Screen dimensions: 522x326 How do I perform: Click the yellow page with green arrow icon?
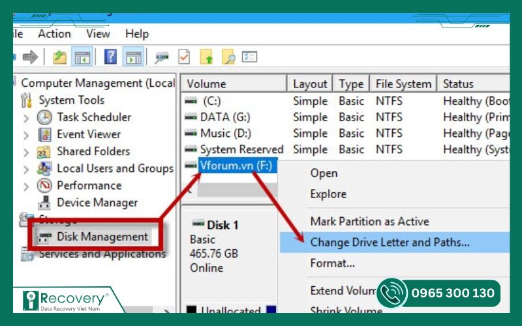coord(206,57)
